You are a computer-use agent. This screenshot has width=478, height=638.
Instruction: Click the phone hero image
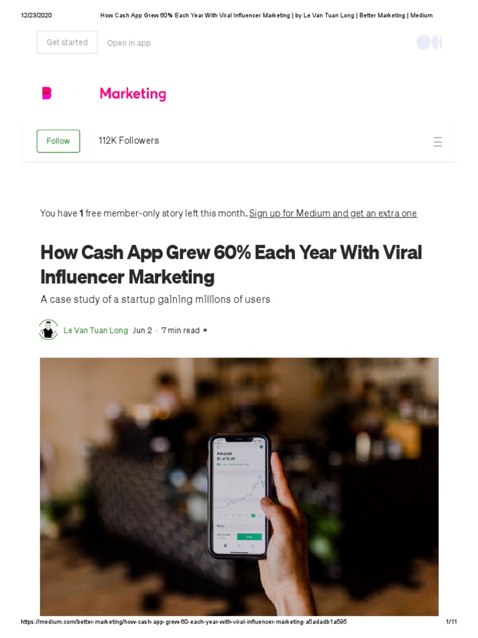pyautogui.click(x=239, y=486)
